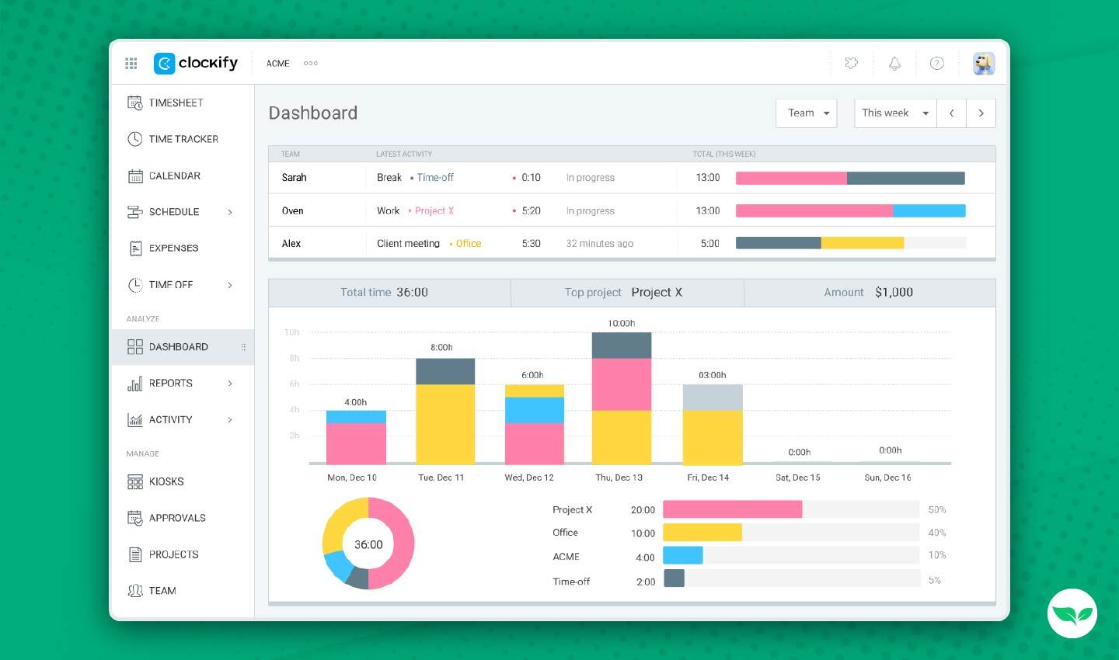The width and height of the screenshot is (1119, 660).
Task: Open the Approvals section
Action: 176,518
